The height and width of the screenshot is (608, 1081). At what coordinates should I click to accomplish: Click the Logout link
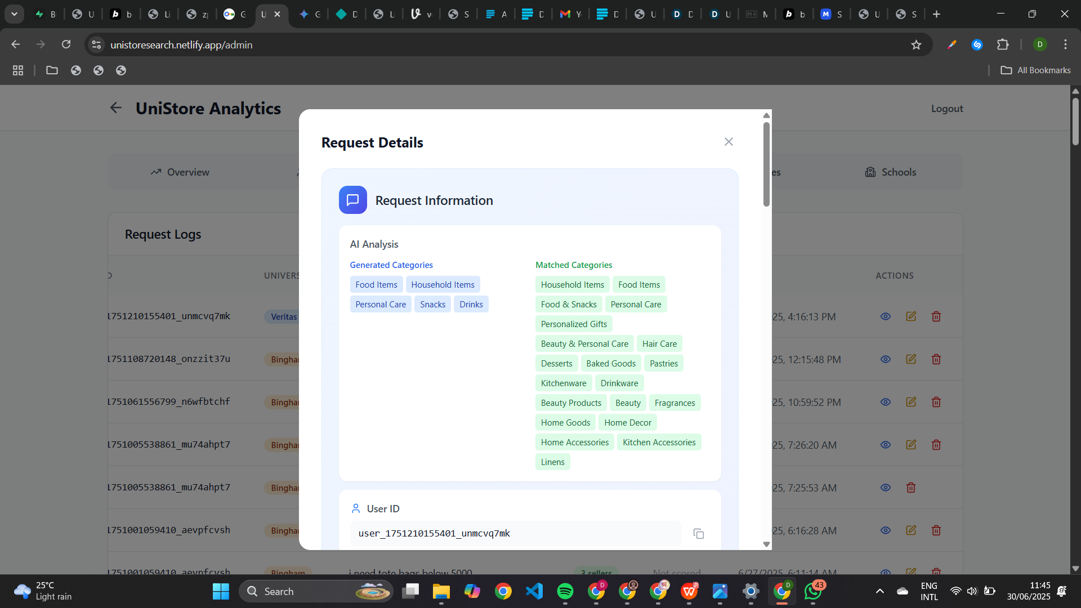point(946,109)
